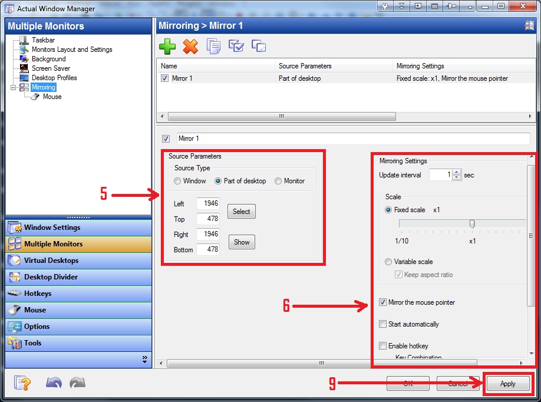Disable Mirror the mouse pointer

click(x=382, y=302)
